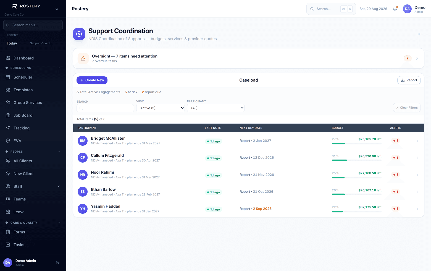Expand the Staff submenu chevron
This screenshot has height=271, width=431.
tap(59, 186)
